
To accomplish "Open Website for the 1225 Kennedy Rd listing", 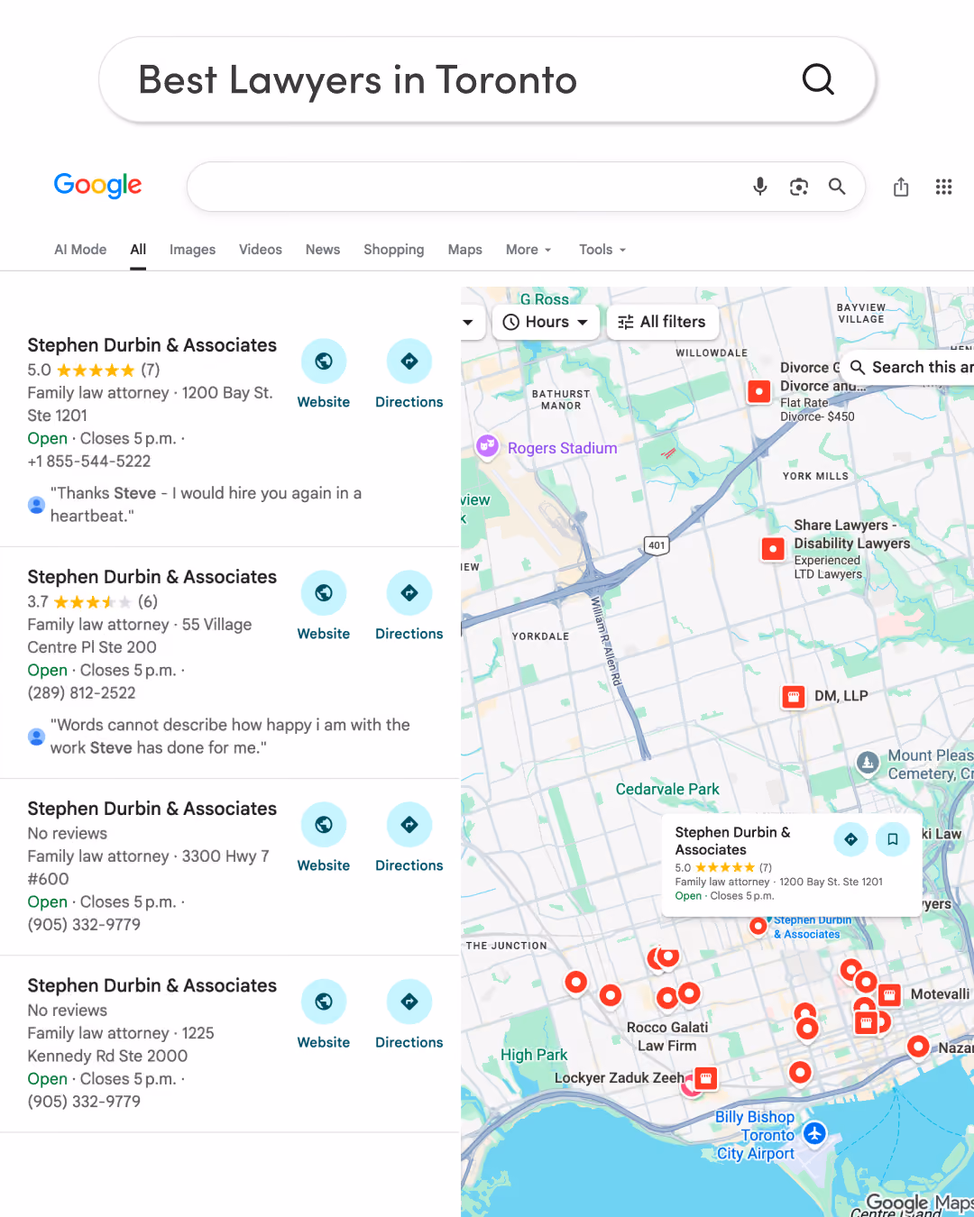I will pos(324,1015).
